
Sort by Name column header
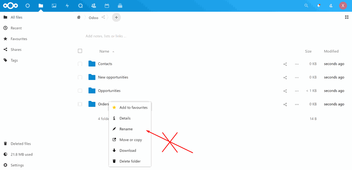[x=104, y=51]
